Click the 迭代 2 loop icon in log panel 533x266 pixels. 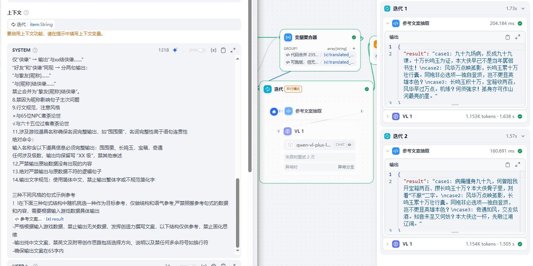387,136
